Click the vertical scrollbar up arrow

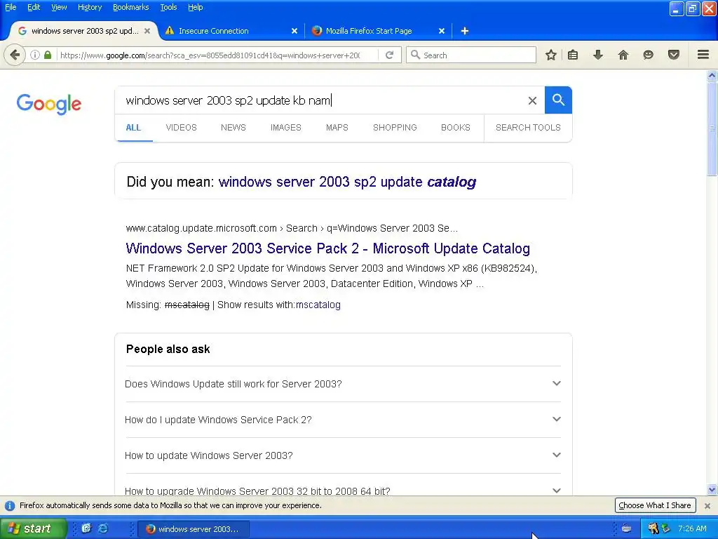coord(712,75)
